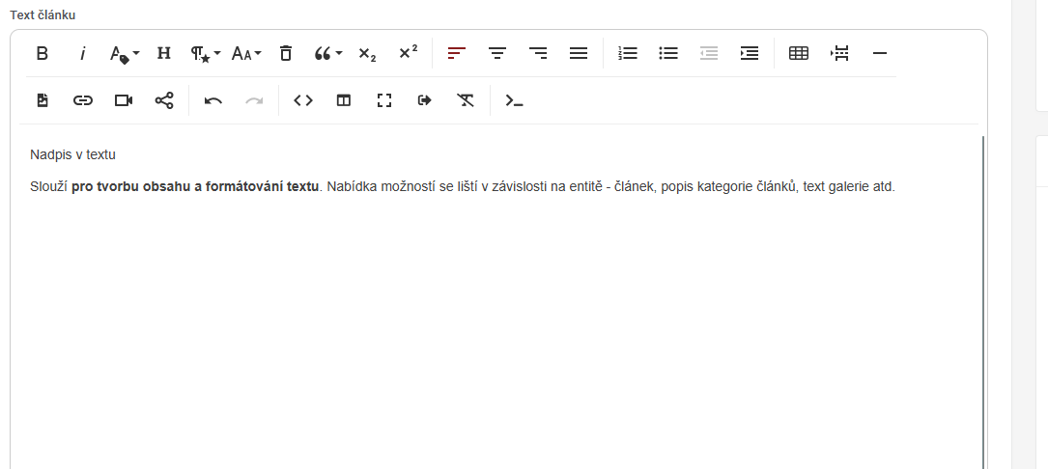Screen dimensions: 1048x469
Task: Insert a horizontal line
Action: (880, 54)
